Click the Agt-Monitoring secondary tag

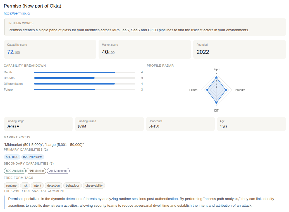click(x=58, y=171)
